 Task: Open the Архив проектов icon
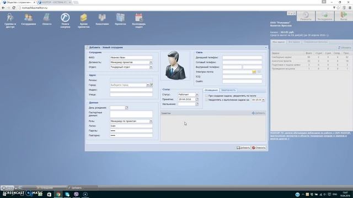pyautogui.click(x=83, y=20)
